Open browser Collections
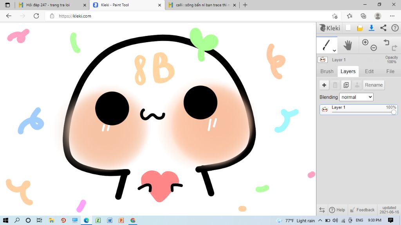Viewport: 401px width, 225px height. tap(363, 16)
